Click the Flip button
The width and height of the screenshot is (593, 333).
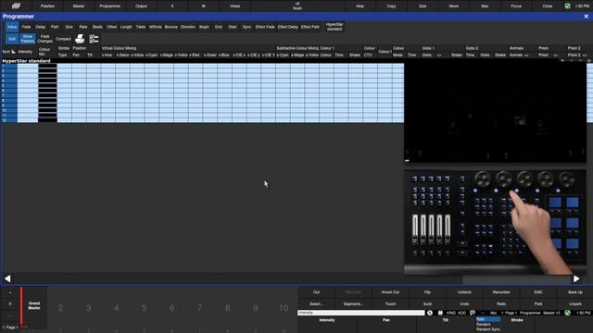click(427, 292)
